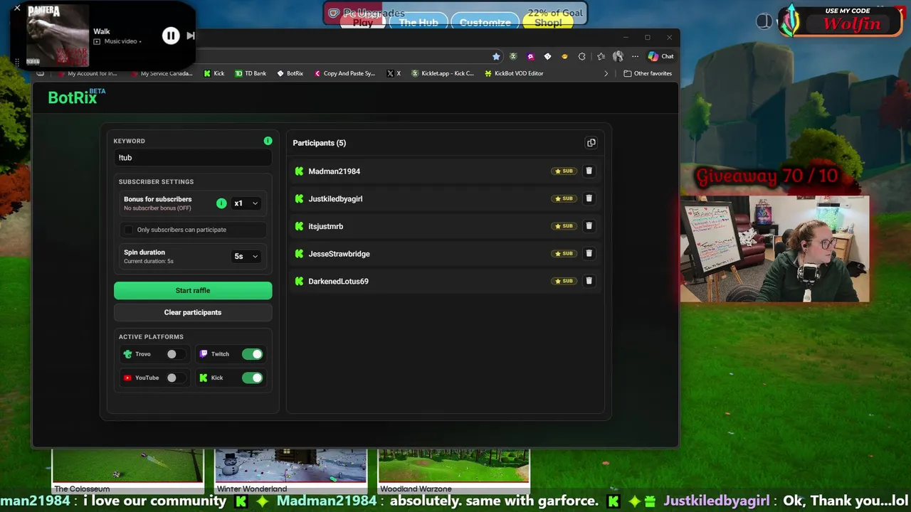This screenshot has height=512, width=911.
Task: Select the Woodland Warzone map thumbnail
Action: click(x=453, y=471)
